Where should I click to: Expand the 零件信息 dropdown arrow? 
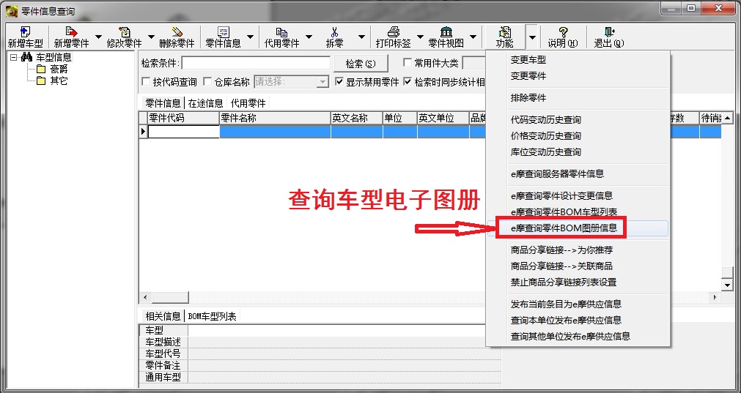click(251, 37)
